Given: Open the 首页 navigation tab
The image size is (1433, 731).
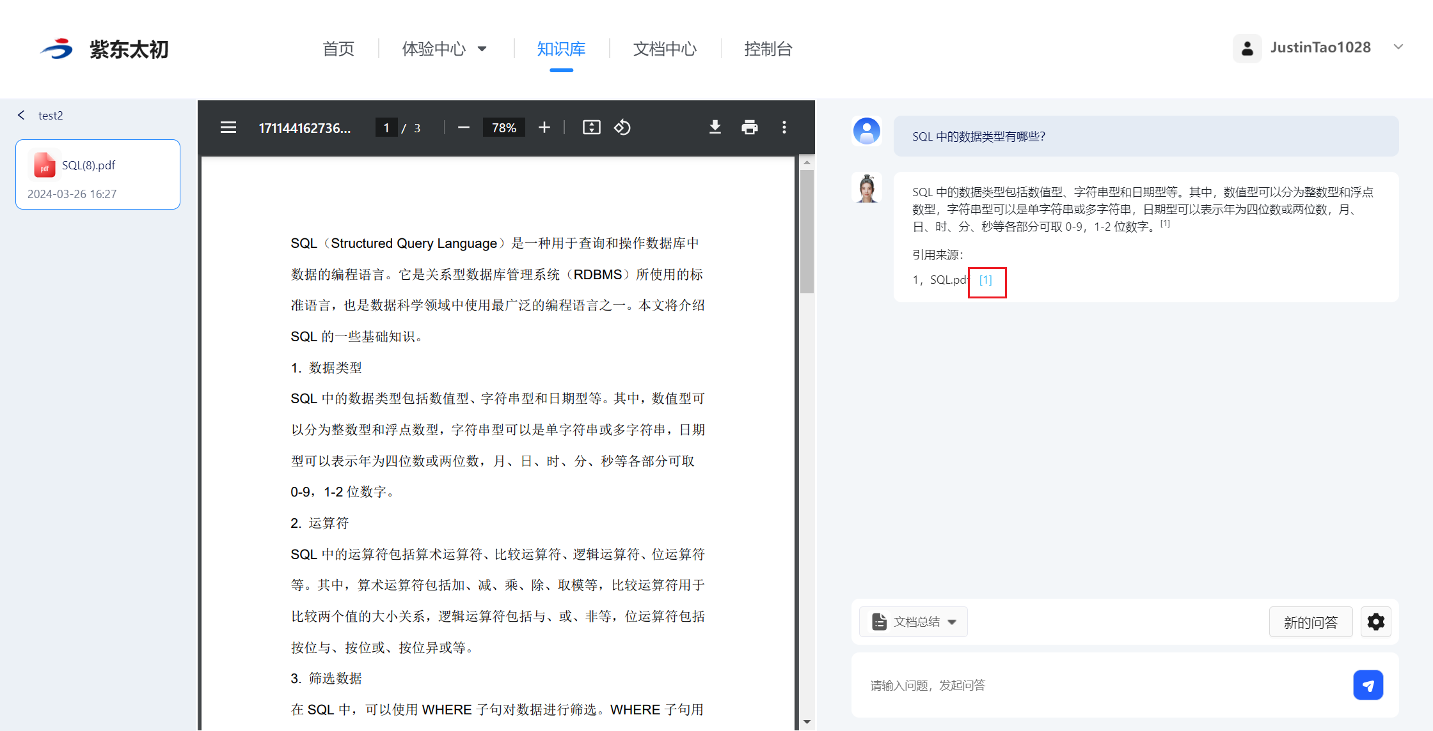Looking at the screenshot, I should [x=338, y=49].
